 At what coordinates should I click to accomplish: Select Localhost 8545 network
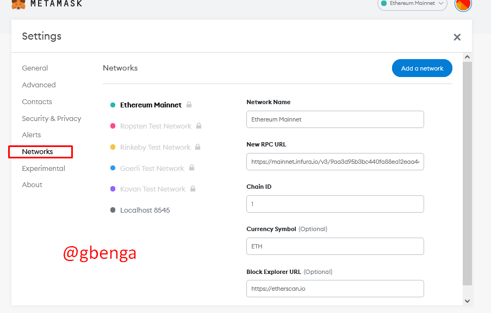tap(145, 210)
